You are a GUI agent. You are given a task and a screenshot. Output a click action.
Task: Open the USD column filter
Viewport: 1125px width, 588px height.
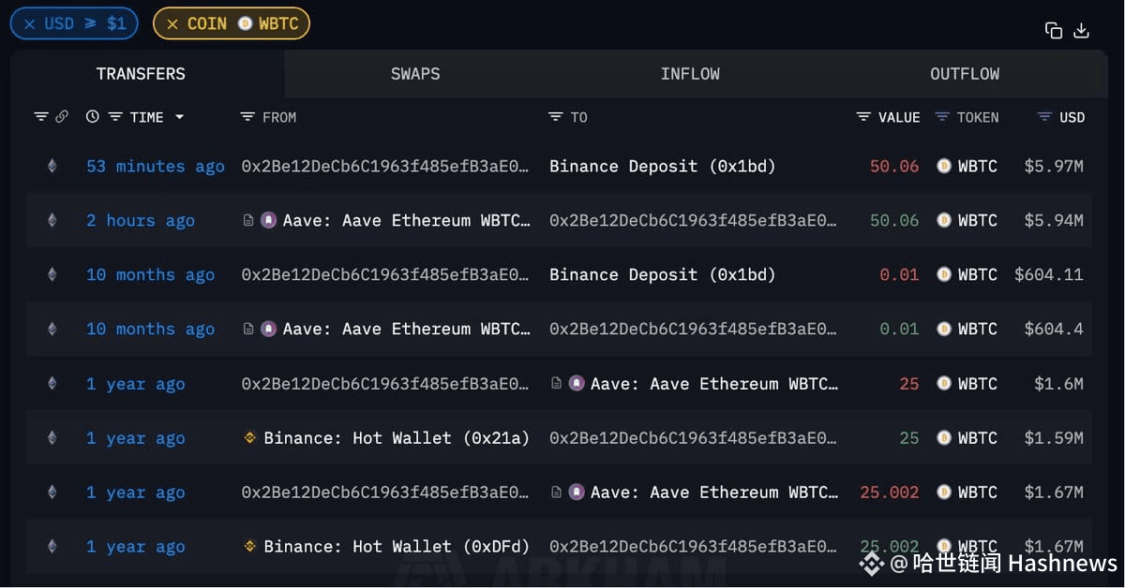pyautogui.click(x=1044, y=117)
